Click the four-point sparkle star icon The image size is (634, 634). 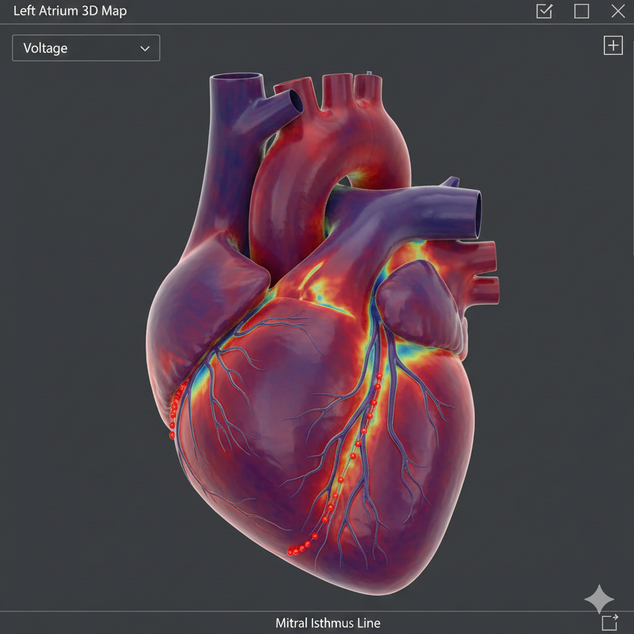point(599,599)
